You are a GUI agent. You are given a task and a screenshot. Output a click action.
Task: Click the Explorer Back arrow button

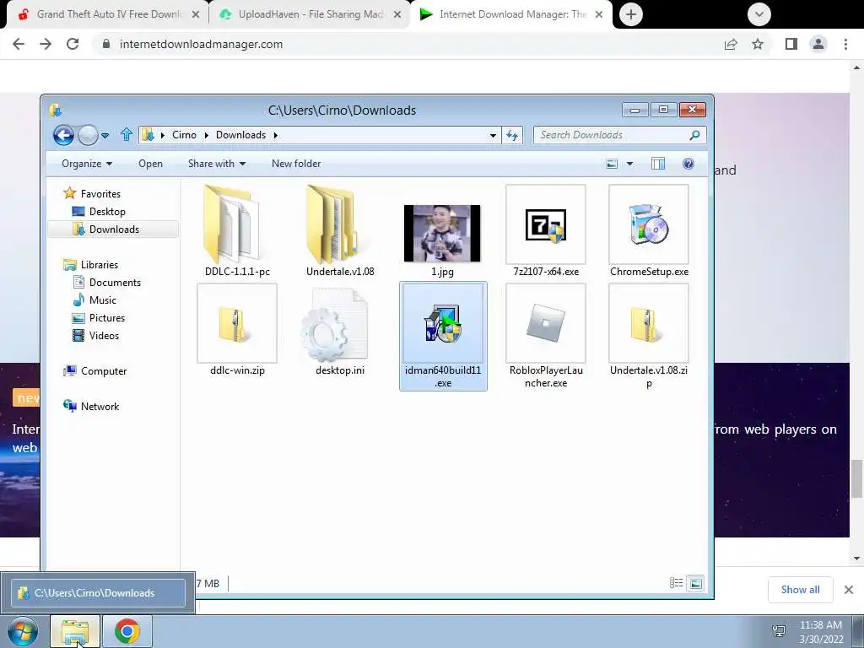63,135
